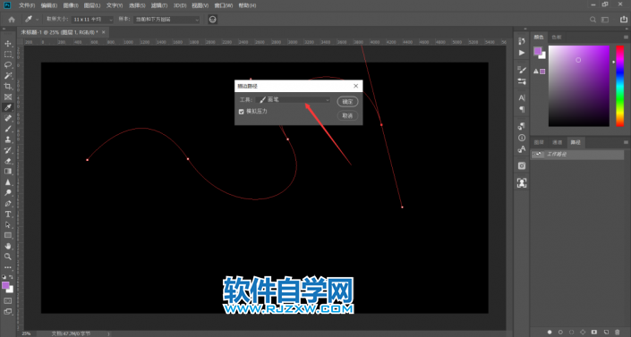Select the Pen tool
This screenshot has width=631, height=337.
[x=8, y=204]
